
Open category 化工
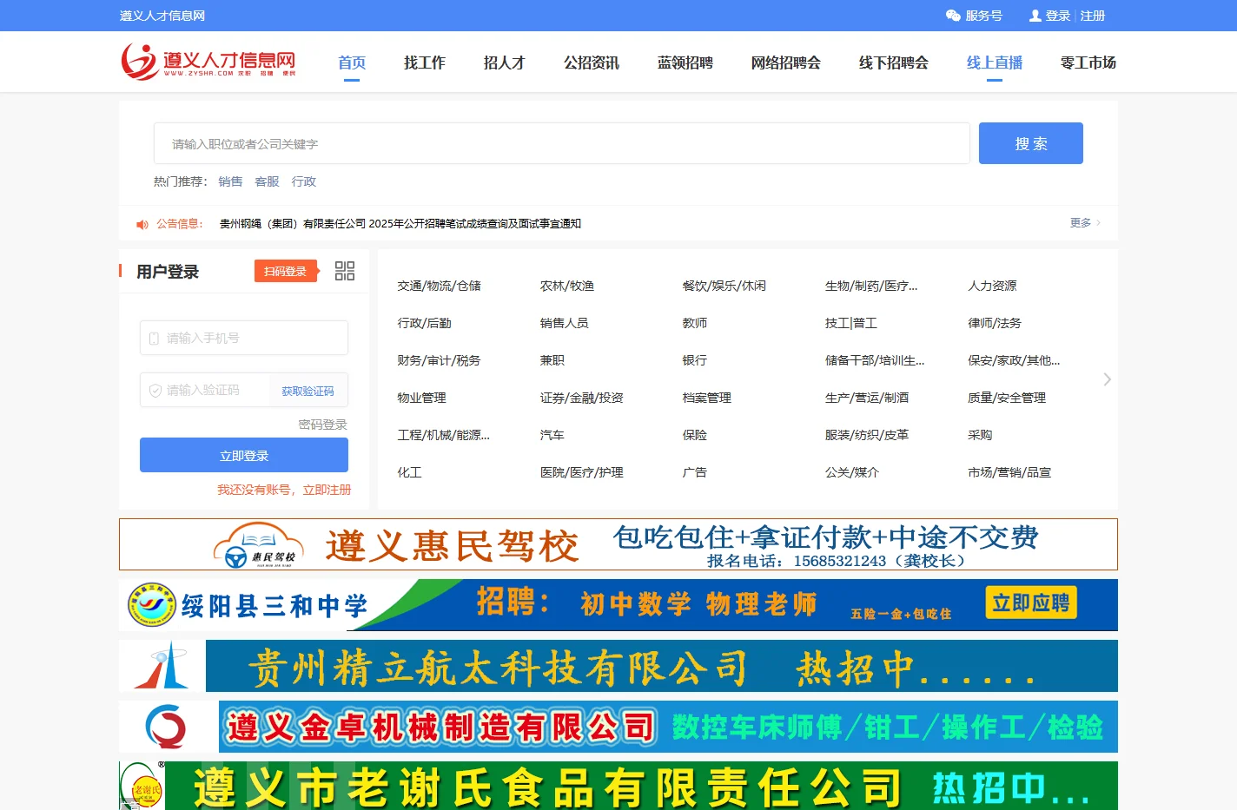(409, 472)
